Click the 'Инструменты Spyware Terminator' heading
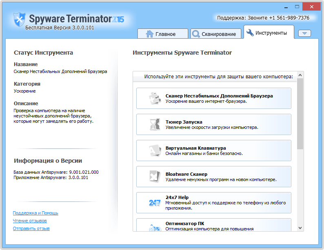 click(x=182, y=53)
